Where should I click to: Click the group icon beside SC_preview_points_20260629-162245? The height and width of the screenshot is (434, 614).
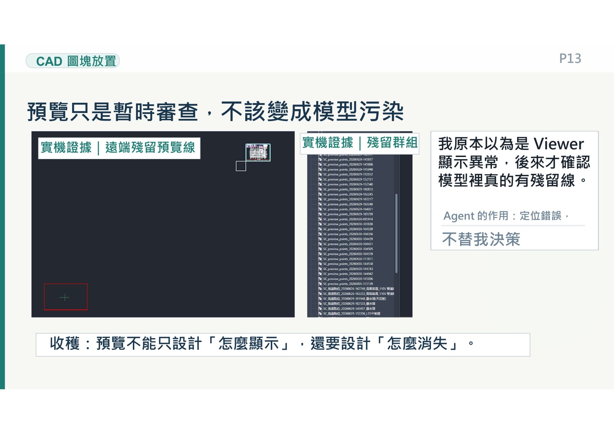(320, 194)
